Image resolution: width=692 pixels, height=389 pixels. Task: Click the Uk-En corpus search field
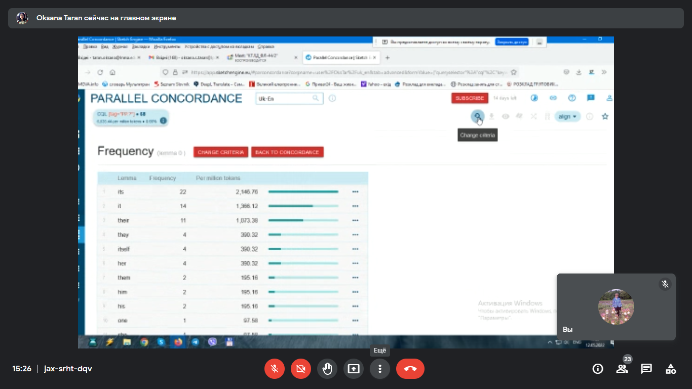click(x=289, y=98)
